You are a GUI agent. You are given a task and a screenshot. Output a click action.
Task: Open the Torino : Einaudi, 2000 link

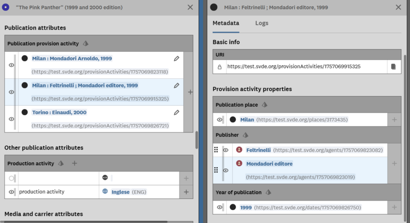59,113
